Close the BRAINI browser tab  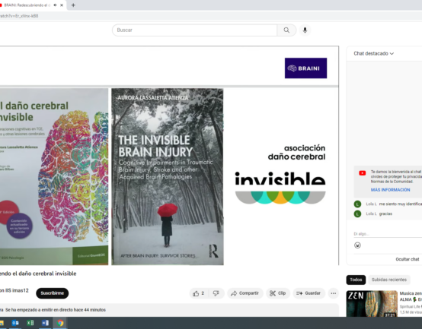point(62,5)
